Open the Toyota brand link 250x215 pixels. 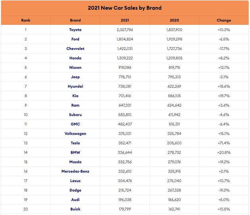pyautogui.click(x=75, y=30)
